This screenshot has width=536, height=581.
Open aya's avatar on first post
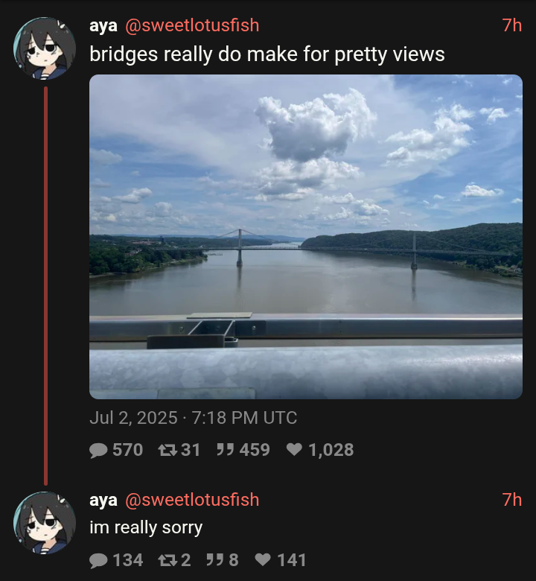click(45, 48)
